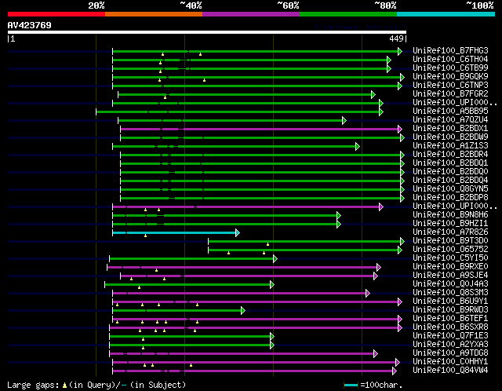This screenshot has height=391, width=502.
Task: Click the UniRef100_A2YXA3 label
Action: point(450,345)
